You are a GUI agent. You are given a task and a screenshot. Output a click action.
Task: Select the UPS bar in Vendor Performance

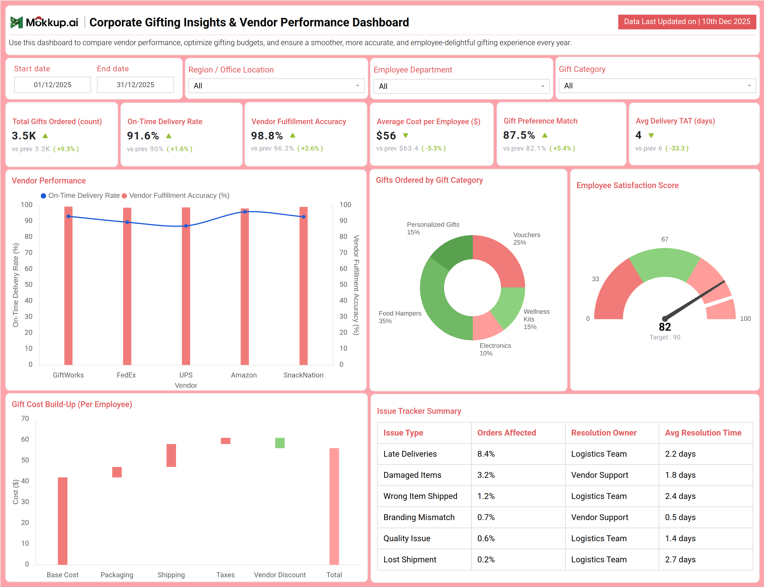coord(186,286)
